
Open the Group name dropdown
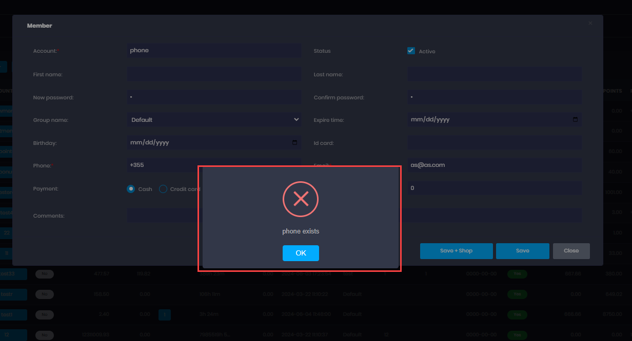pos(214,120)
